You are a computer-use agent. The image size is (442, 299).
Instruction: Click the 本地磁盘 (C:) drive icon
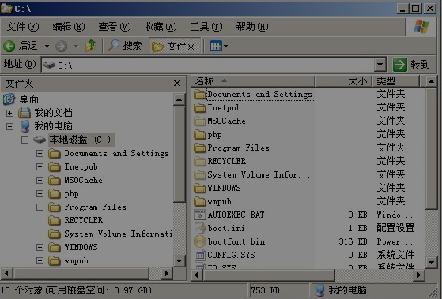40,140
